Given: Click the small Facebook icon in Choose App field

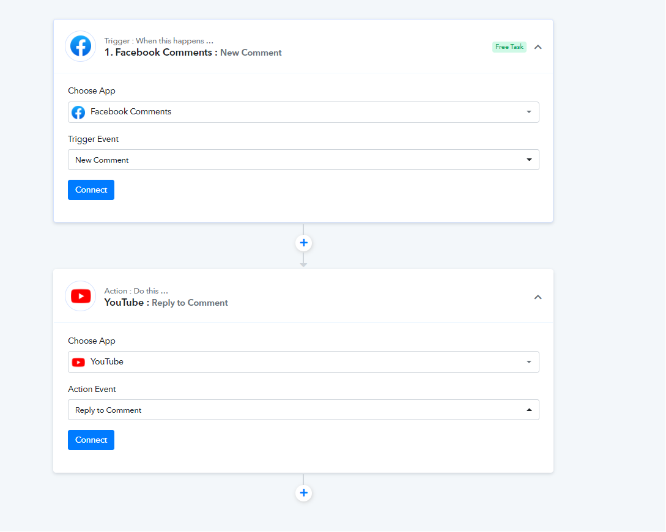Looking at the screenshot, I should pos(78,113).
